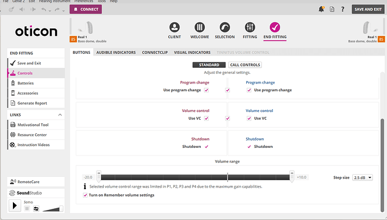Switch to Audible Indicators tab

pos(116,52)
